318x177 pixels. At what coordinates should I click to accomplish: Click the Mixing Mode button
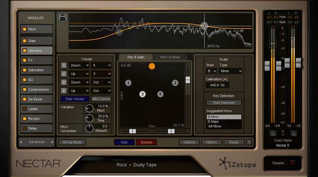[72, 142]
